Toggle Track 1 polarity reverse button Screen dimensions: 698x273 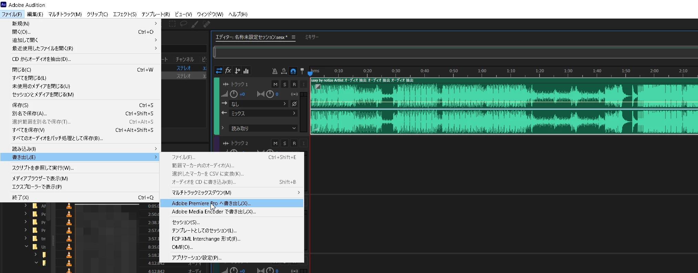coord(294,104)
